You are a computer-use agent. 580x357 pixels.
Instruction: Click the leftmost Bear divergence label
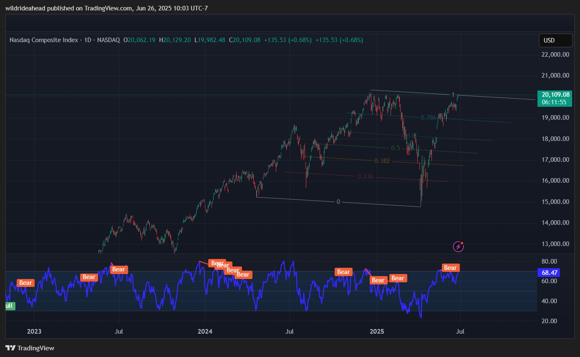point(25,283)
